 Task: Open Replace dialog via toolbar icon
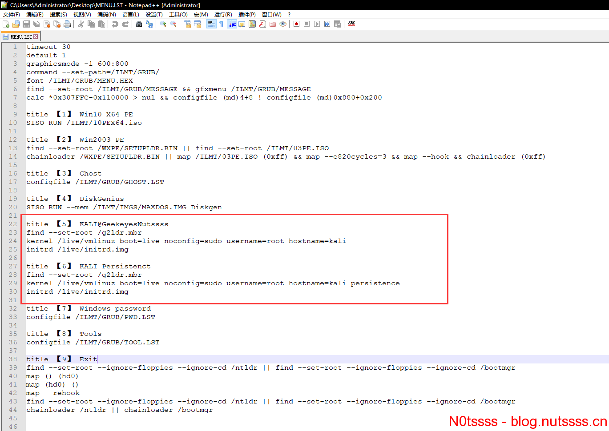[x=149, y=24]
